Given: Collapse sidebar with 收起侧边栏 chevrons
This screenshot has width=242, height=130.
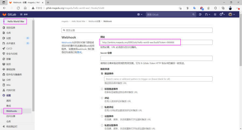Looking at the screenshot, I should [x=10, y=127].
